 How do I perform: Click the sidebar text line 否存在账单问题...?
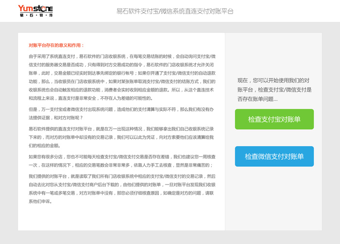click(x=257, y=99)
